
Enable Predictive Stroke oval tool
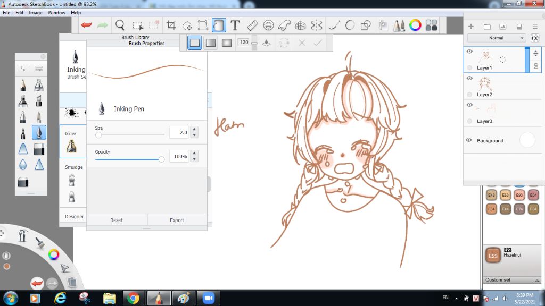(x=350, y=25)
